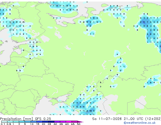Click the '10' precipitation value near bottom of map
The height and width of the screenshot is (125, 161).
[x=90, y=111]
